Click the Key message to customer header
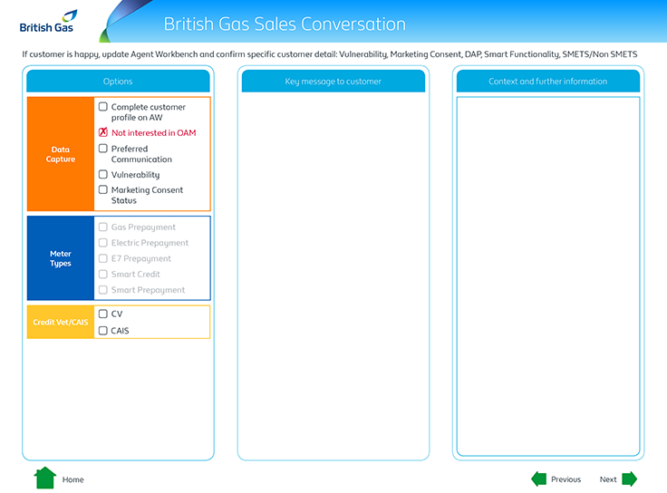 (x=333, y=82)
